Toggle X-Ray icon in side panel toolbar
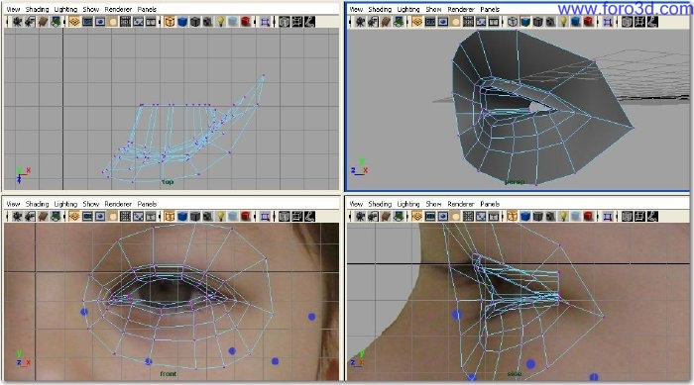Viewport: 694px width, 385px height. click(627, 216)
